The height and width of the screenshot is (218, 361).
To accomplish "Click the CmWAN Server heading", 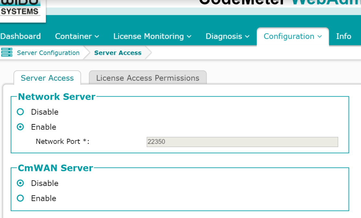I will [x=55, y=168].
